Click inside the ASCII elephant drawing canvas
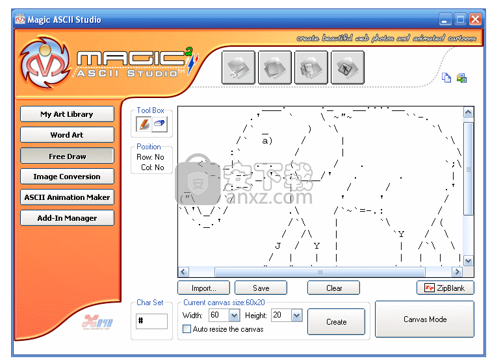The width and height of the screenshot is (490, 361). coord(320,186)
